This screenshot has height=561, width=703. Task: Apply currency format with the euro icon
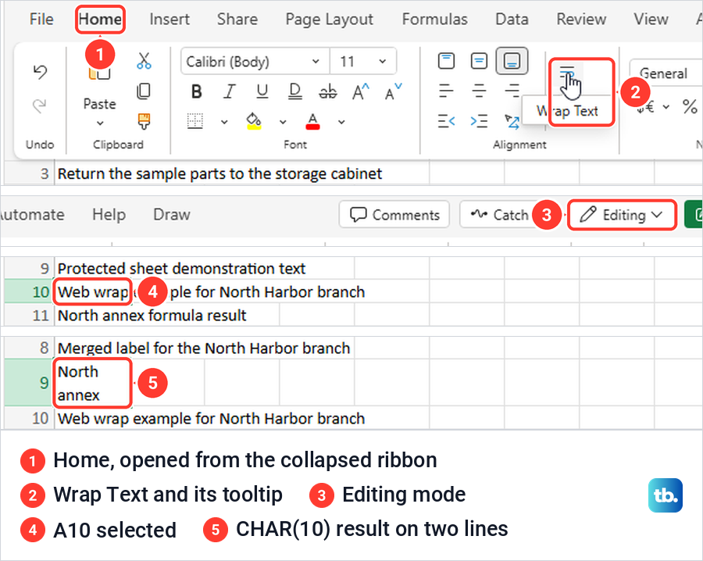pos(646,107)
